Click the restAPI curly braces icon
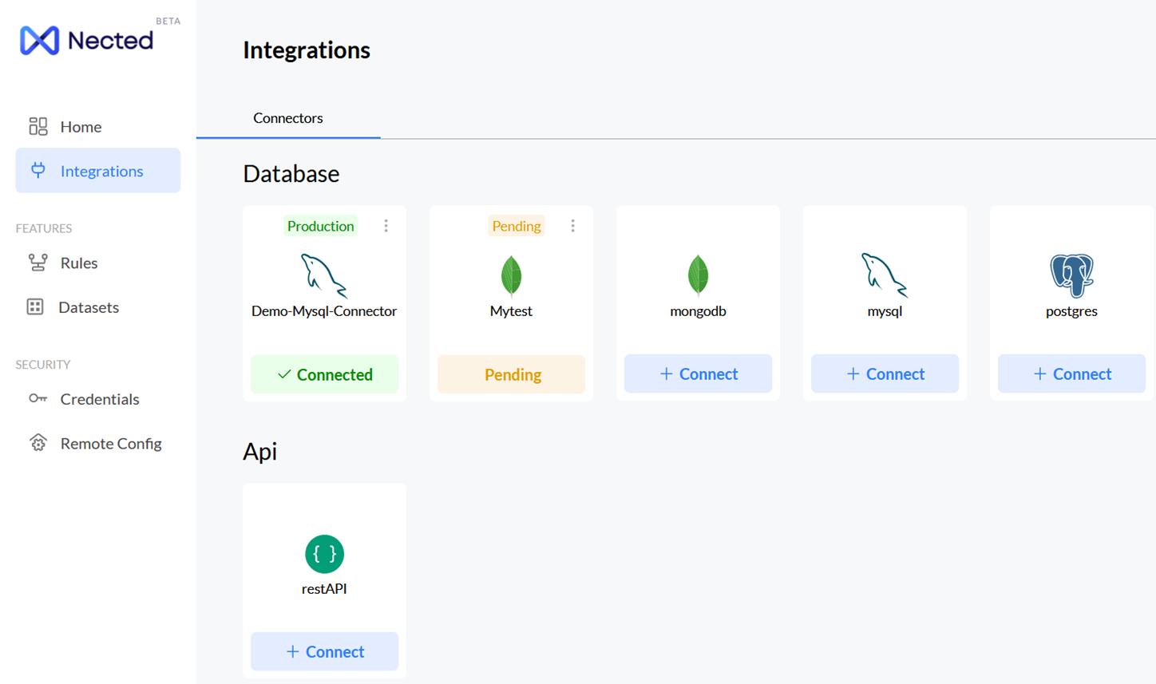This screenshot has width=1156, height=684. (x=324, y=554)
